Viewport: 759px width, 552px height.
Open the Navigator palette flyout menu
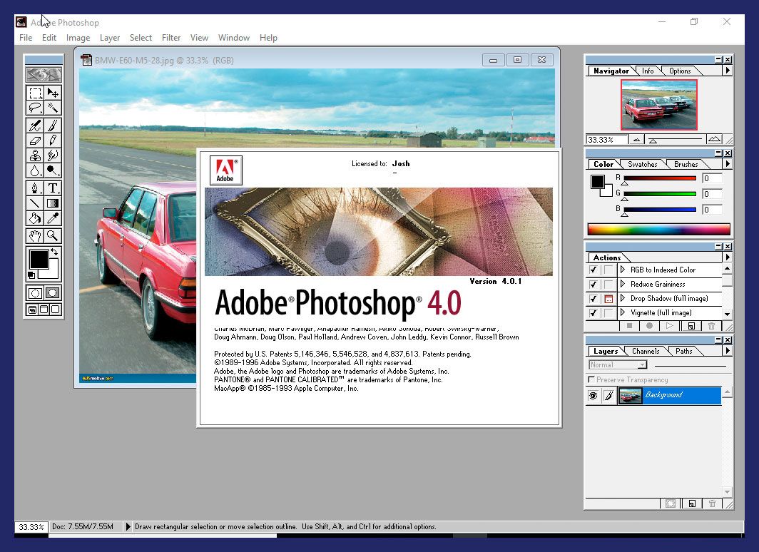(727, 71)
